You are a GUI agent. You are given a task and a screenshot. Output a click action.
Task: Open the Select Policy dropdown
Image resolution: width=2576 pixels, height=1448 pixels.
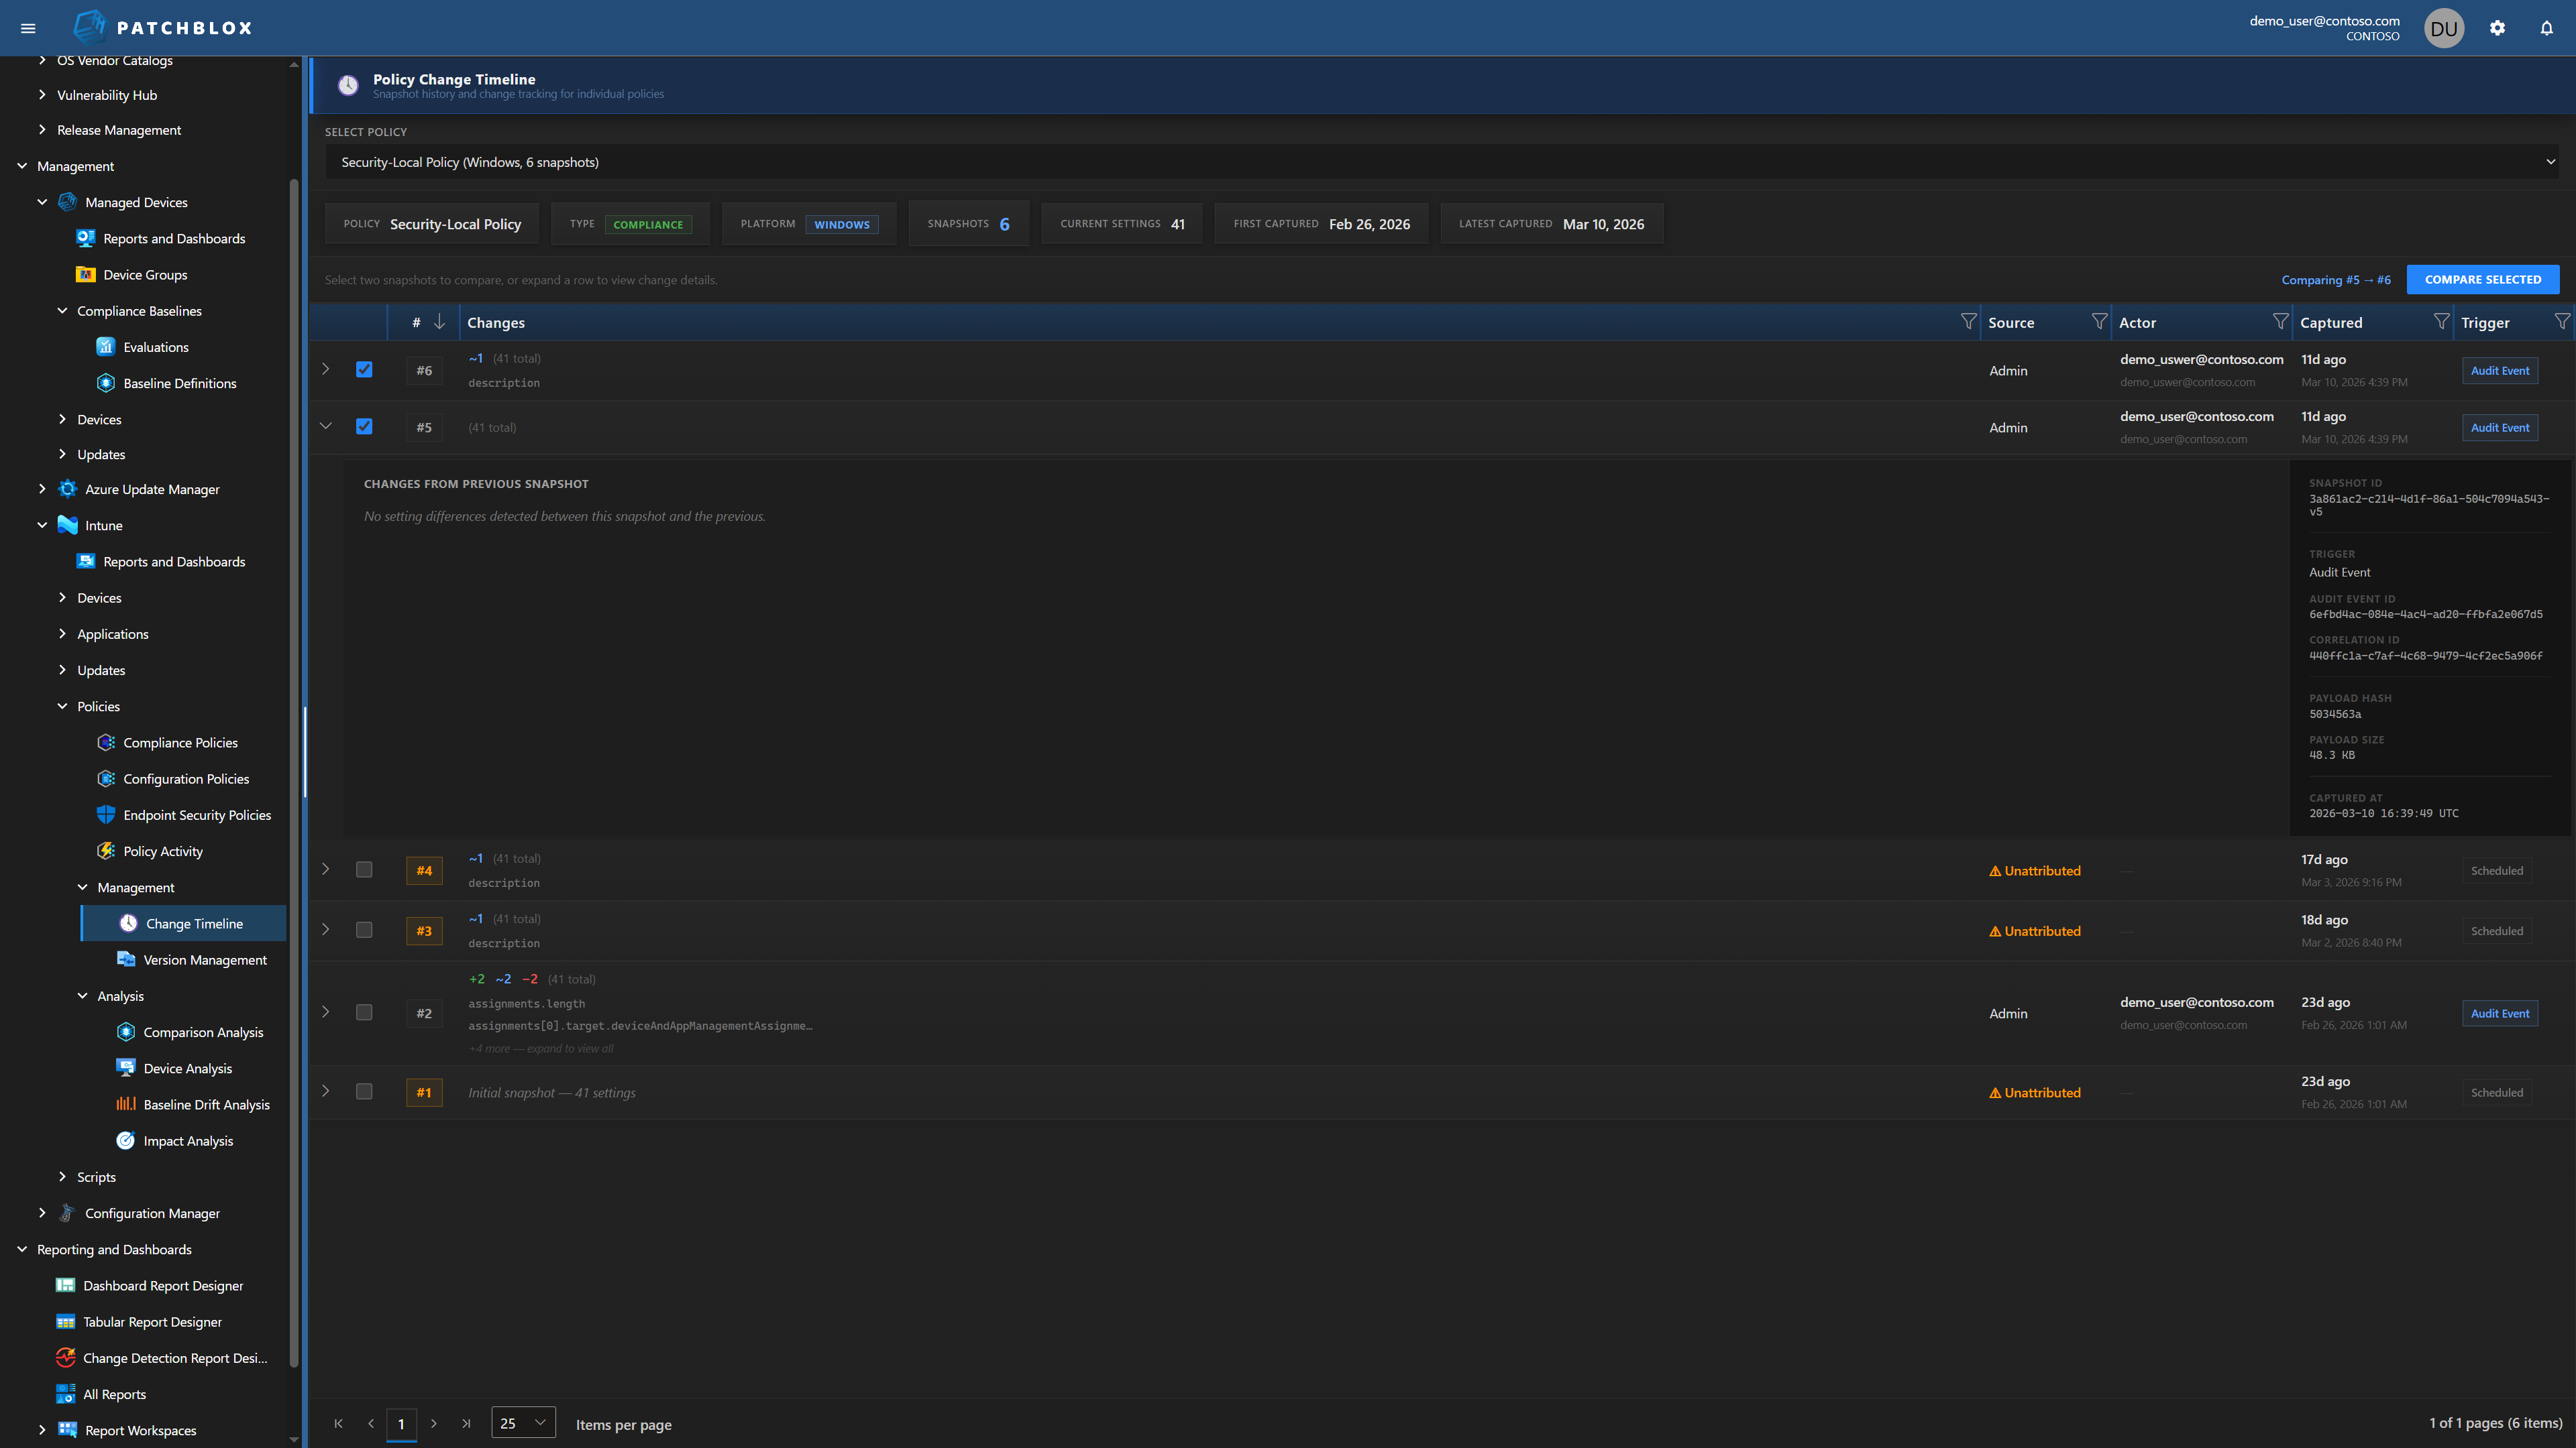[1440, 162]
